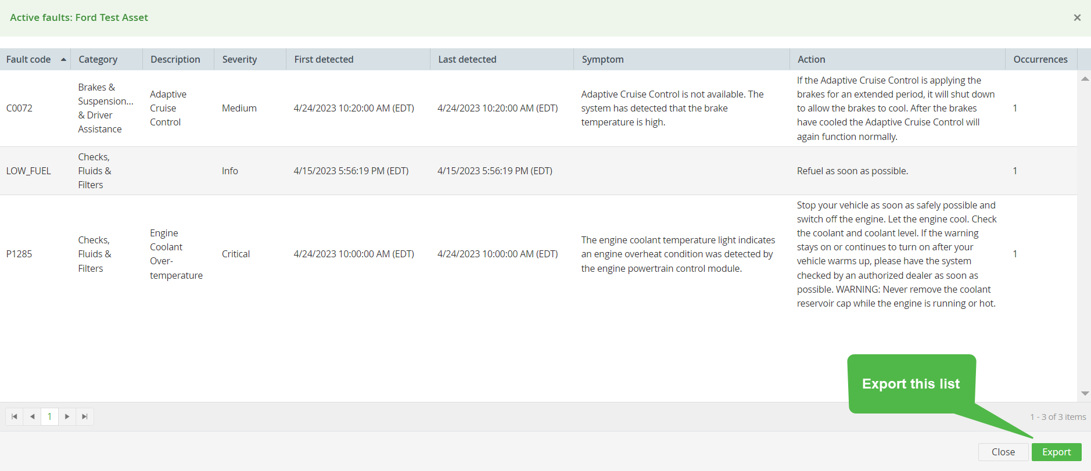Select fault code C0072
1091x471 pixels.
click(x=19, y=108)
